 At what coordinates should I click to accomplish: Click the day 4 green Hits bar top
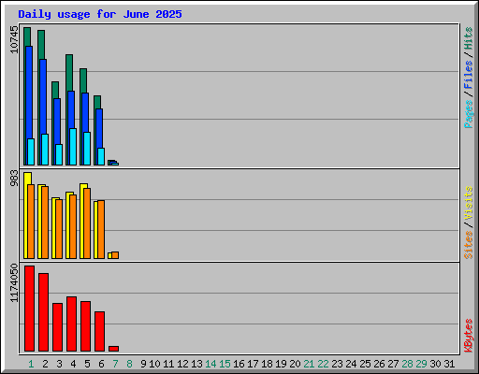pos(69,73)
